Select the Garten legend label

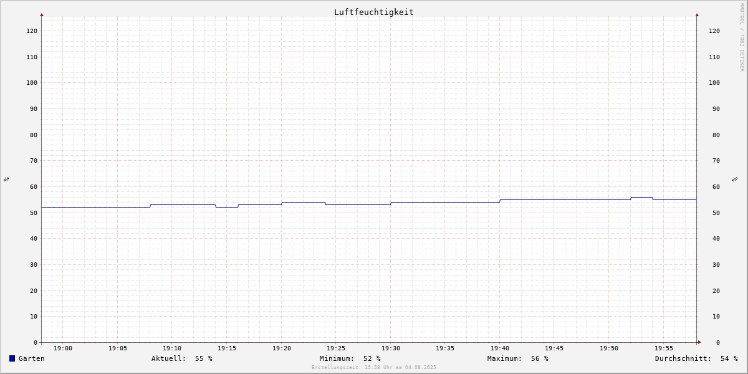(x=32, y=358)
